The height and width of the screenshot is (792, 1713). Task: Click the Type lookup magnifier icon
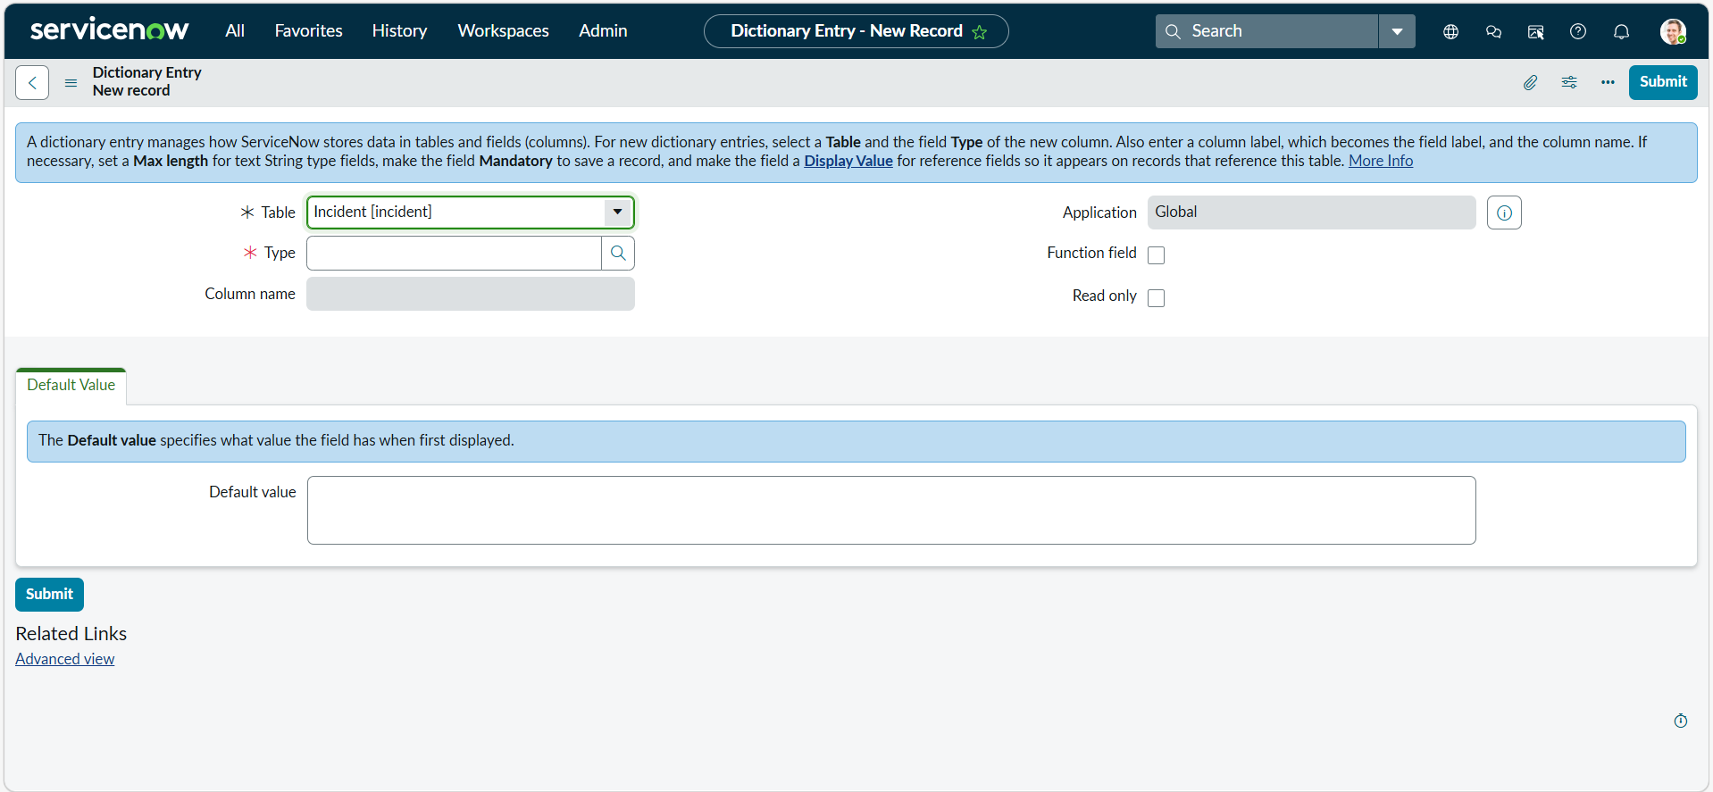(618, 254)
